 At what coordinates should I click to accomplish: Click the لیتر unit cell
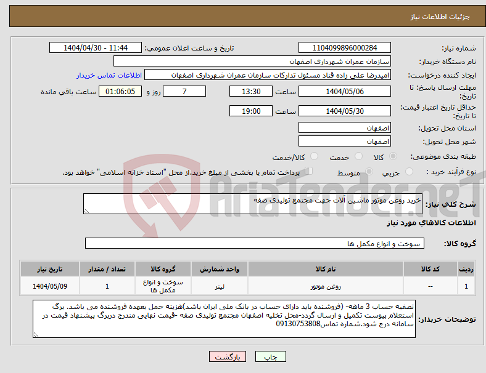point(220,286)
